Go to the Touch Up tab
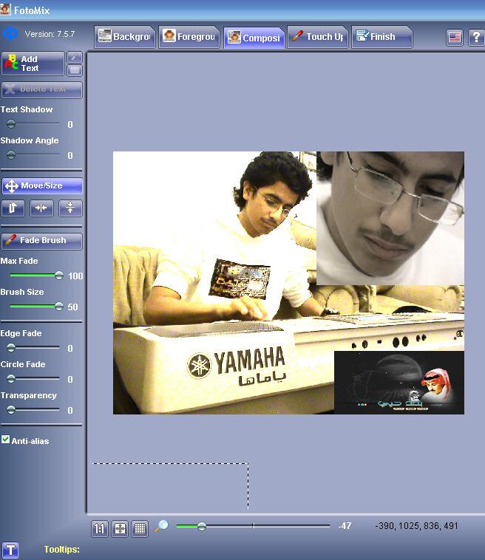This screenshot has height=560, width=485. point(316,37)
